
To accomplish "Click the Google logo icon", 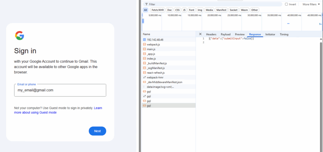I will (x=19, y=36).
